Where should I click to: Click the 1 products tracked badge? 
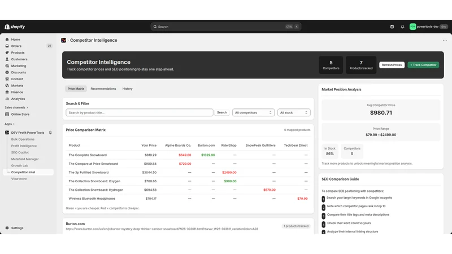point(296,226)
